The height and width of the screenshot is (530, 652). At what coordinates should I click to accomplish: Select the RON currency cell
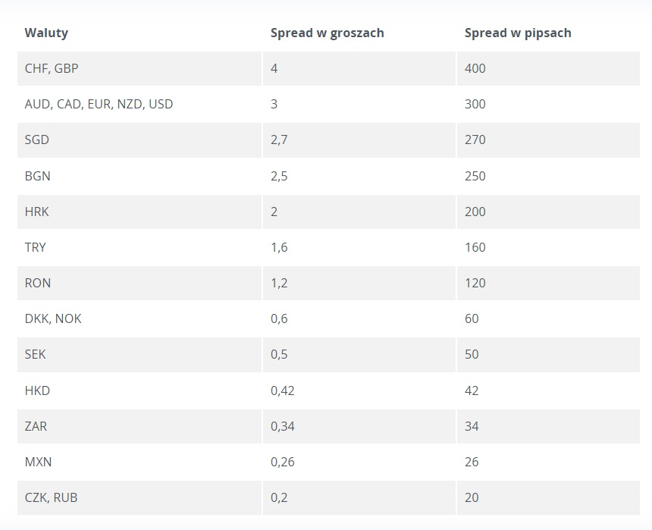(x=38, y=283)
